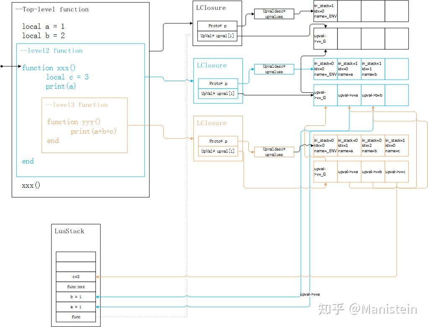The height and width of the screenshot is (327, 428).
Task: Select the "print(a+b+c)" statement
Action: click(93, 131)
